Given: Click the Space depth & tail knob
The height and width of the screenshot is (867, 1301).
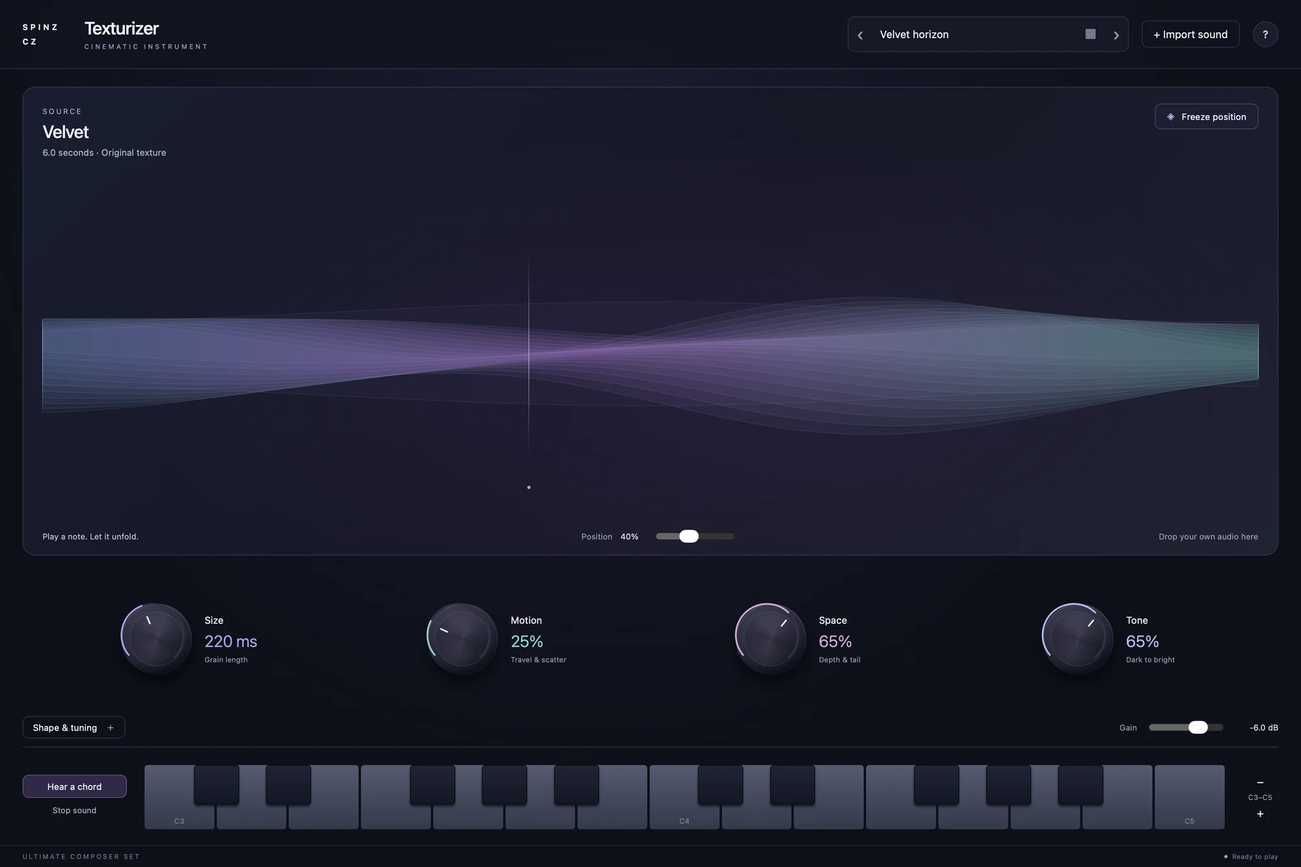Looking at the screenshot, I should (770, 638).
